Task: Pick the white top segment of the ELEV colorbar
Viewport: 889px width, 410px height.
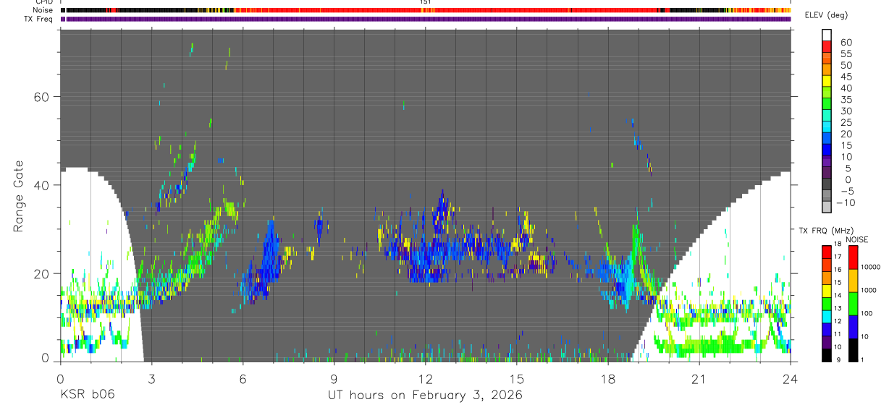Action: click(x=827, y=34)
